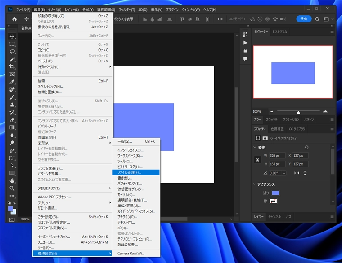Reset transform in 変形 section
This screenshot has height=263, width=342.
(306, 148)
